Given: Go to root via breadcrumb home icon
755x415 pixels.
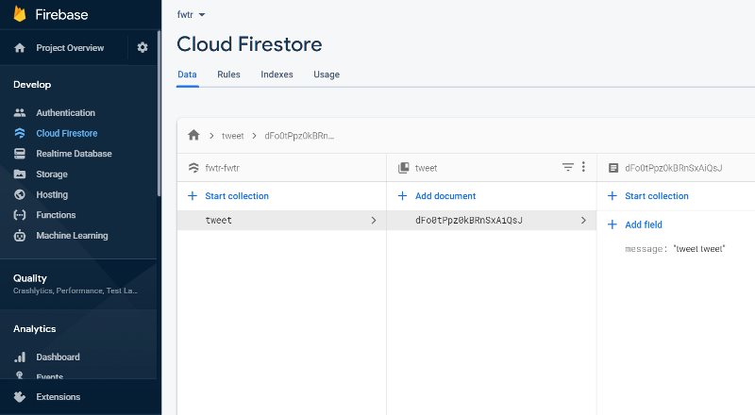Looking at the screenshot, I should (193, 135).
